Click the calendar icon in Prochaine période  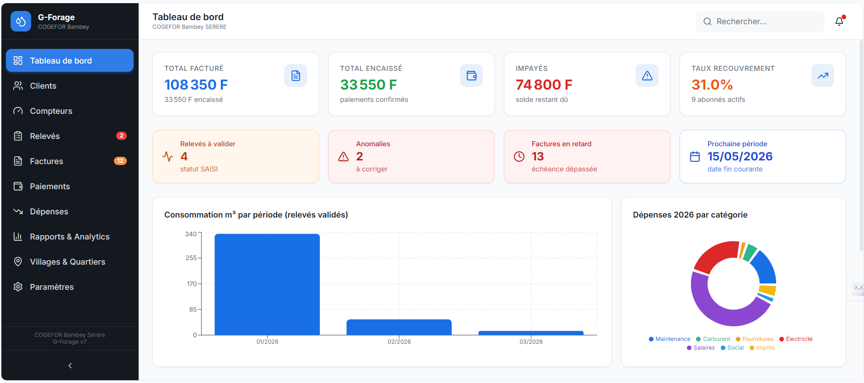coord(695,157)
